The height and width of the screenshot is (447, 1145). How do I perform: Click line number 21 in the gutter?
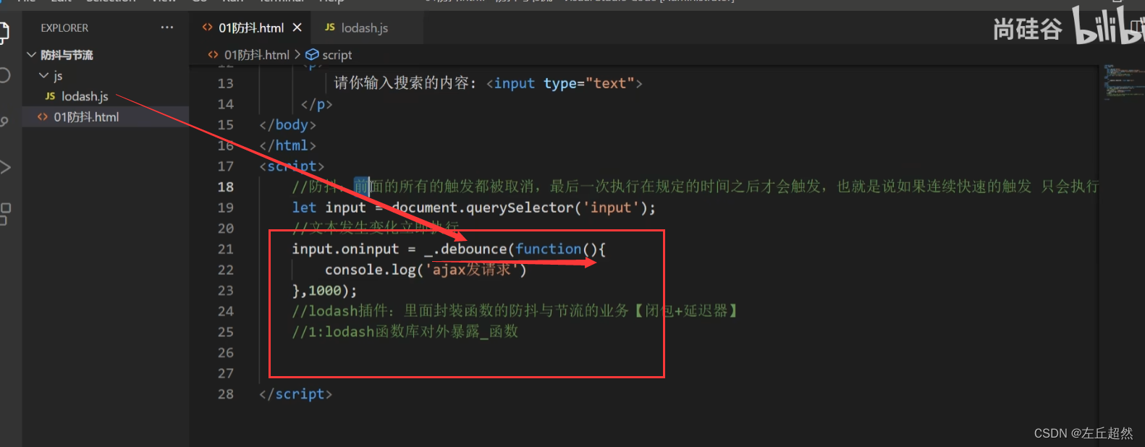click(226, 249)
